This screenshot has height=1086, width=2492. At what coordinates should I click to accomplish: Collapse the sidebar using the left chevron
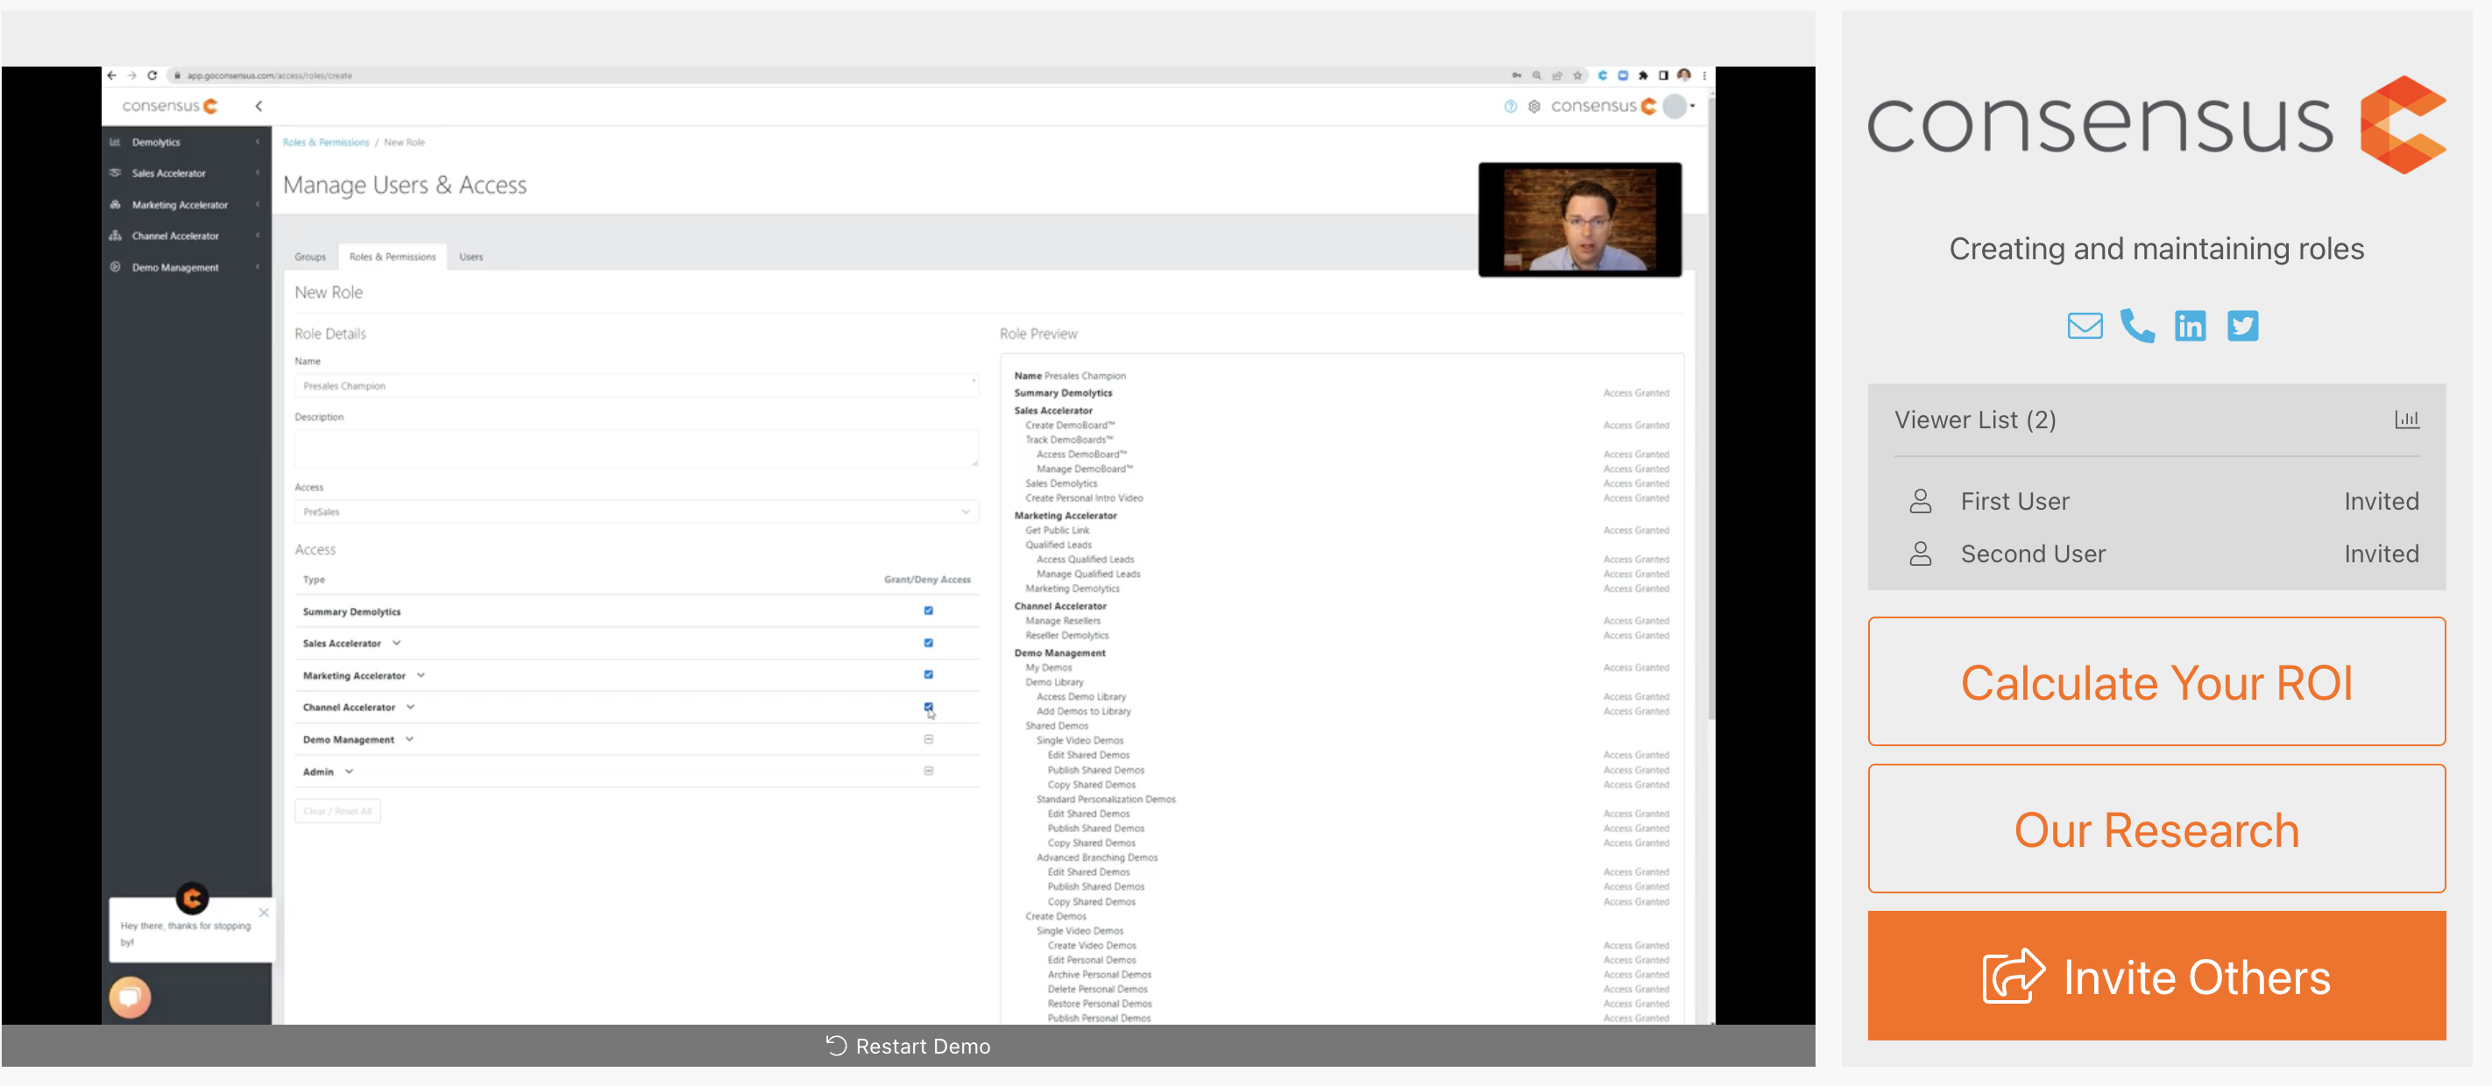click(258, 106)
